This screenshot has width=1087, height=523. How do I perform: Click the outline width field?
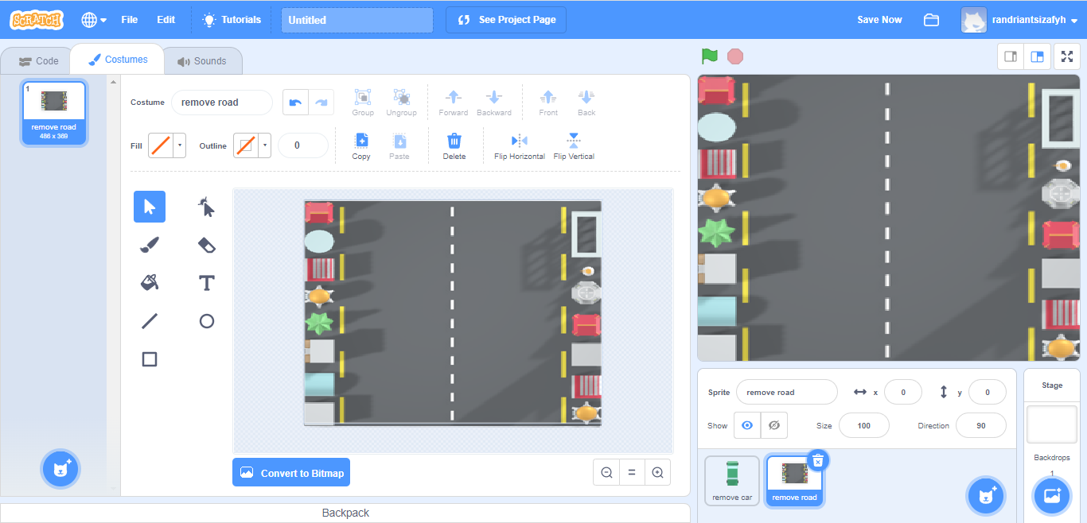coord(302,145)
